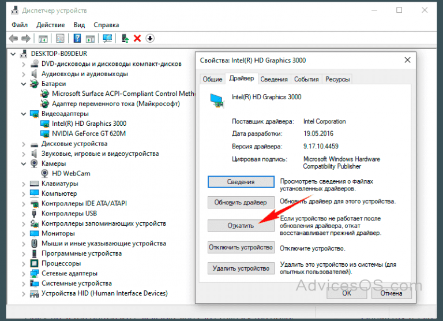Image resolution: width=443 pixels, height=321 pixels.
Task: Click the display adapter icon in properties dialog
Action: 217,101
